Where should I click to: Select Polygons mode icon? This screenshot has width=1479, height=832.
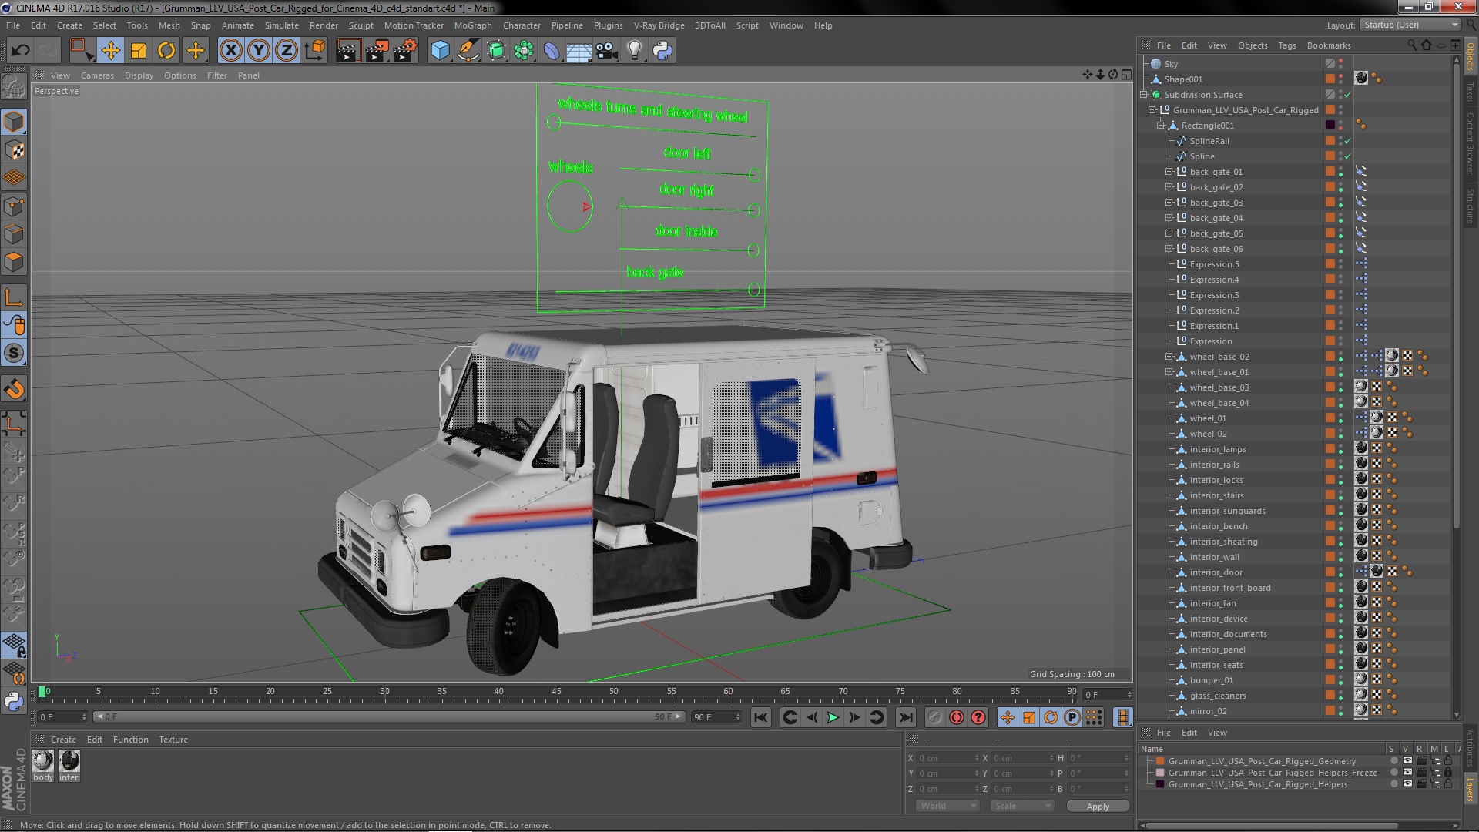coord(14,262)
